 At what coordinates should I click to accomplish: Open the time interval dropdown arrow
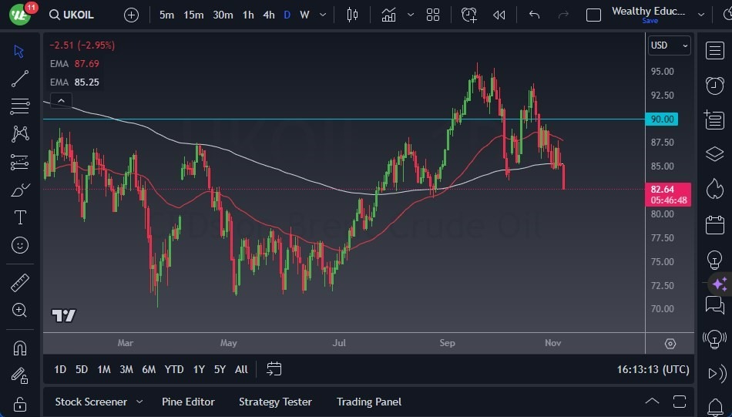pos(323,15)
